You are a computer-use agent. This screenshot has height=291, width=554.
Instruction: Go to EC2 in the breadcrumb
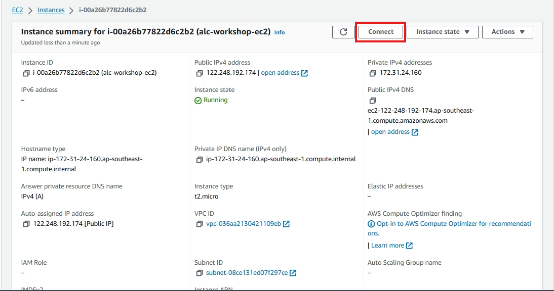(x=18, y=10)
